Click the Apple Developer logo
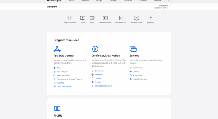Image resolution: width=218 pixels, height=119 pixels. (x=54, y=1)
